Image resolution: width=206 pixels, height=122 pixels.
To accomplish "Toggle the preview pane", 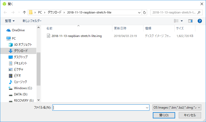I will point(190,21).
